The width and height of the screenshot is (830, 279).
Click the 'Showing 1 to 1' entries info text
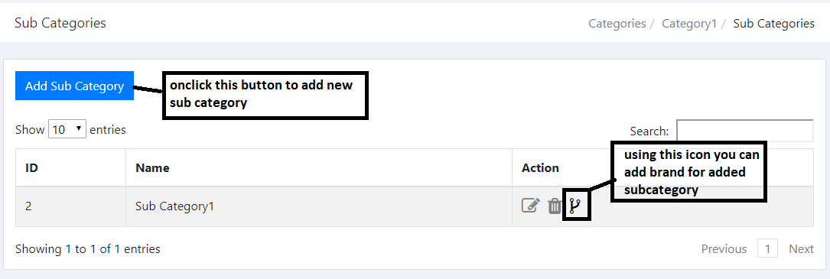coord(88,249)
